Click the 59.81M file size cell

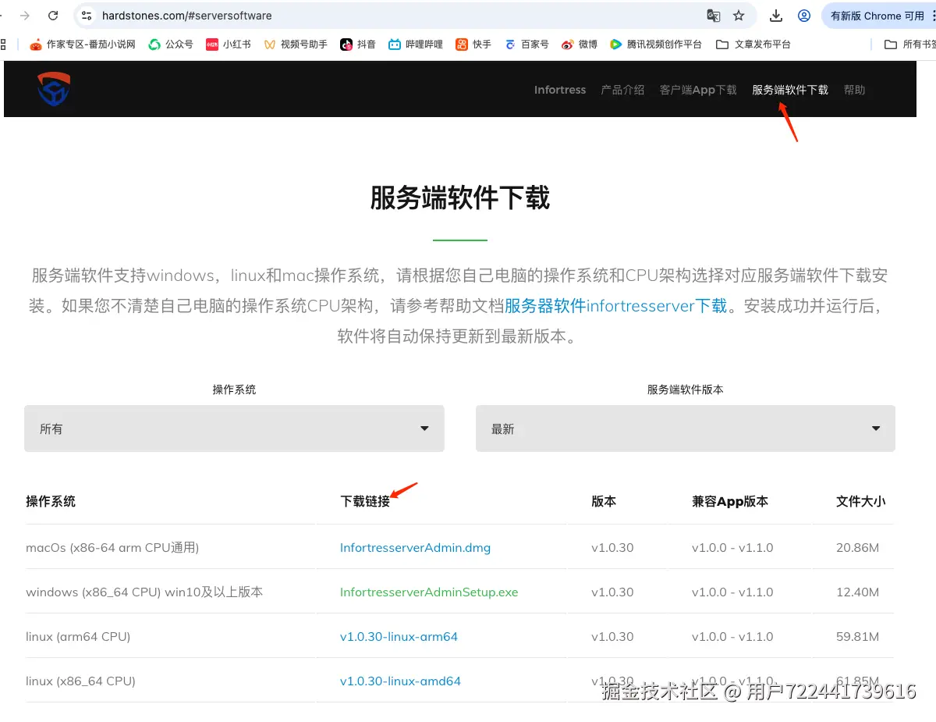858,637
